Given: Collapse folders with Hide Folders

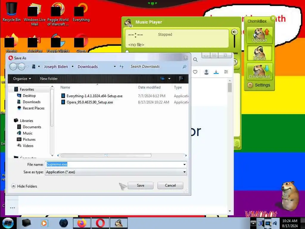Looking at the screenshot, I should click(24, 186).
